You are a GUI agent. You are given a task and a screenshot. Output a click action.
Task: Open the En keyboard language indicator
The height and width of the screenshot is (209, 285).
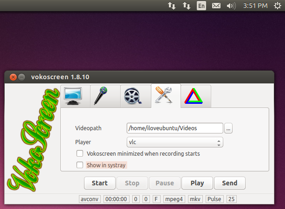(x=201, y=6)
